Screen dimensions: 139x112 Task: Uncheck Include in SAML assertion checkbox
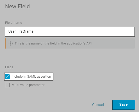pos(7,77)
